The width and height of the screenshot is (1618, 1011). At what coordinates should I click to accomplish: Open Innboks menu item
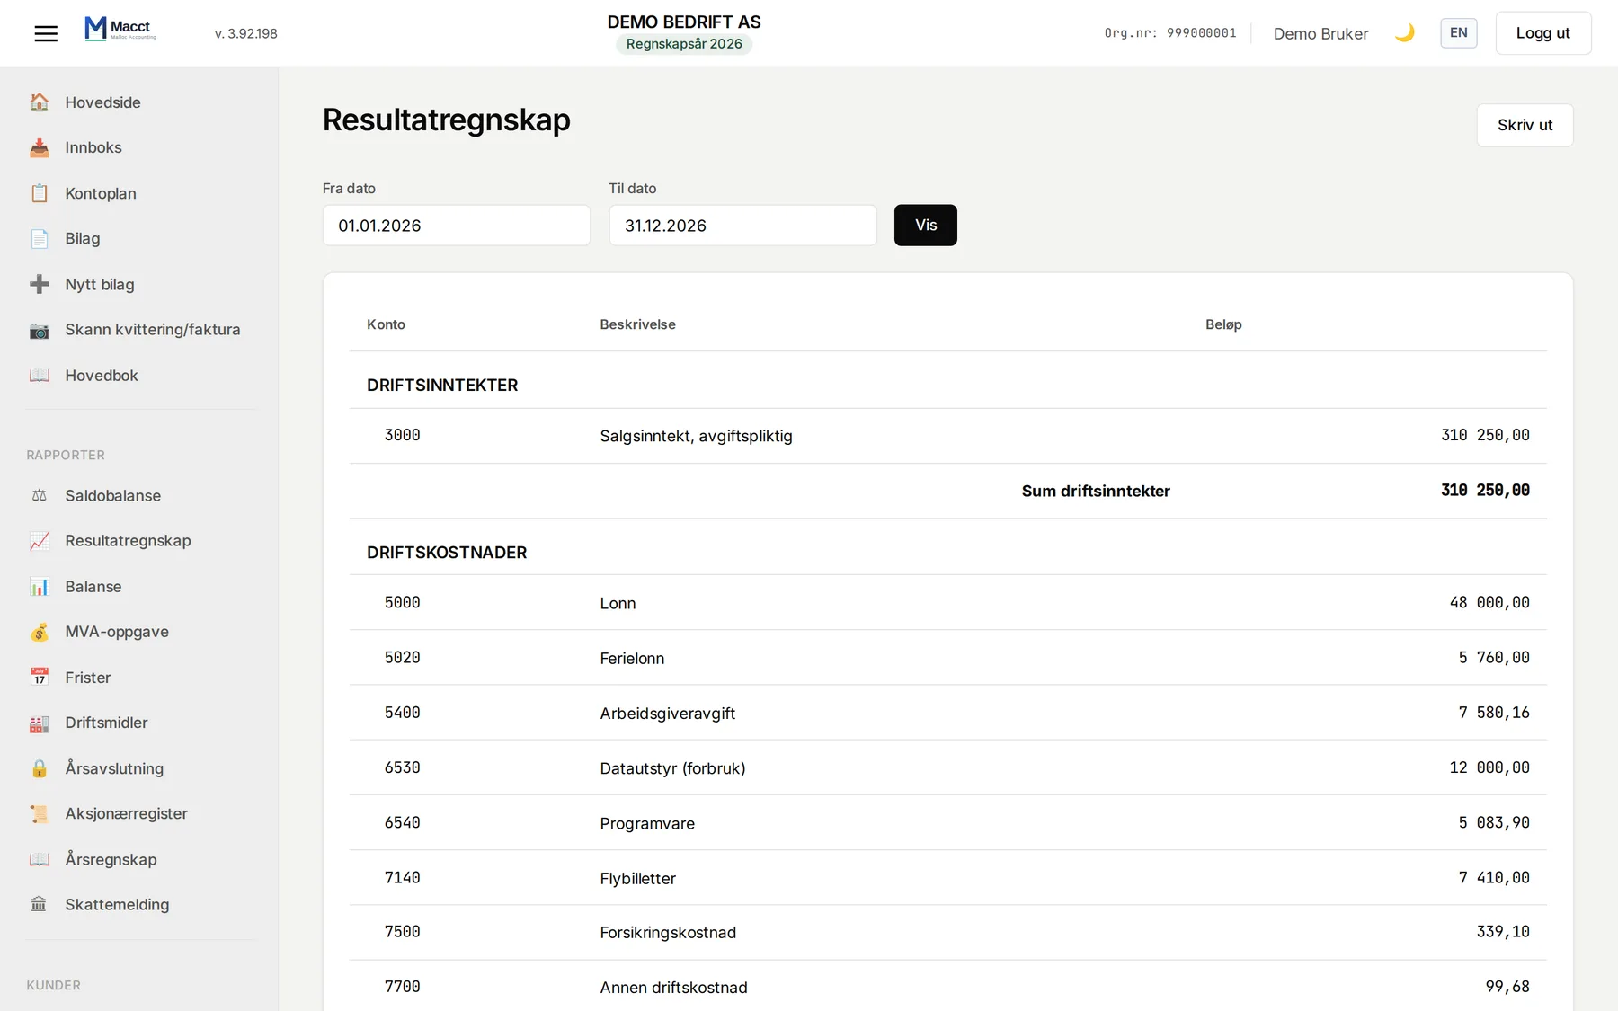point(93,147)
